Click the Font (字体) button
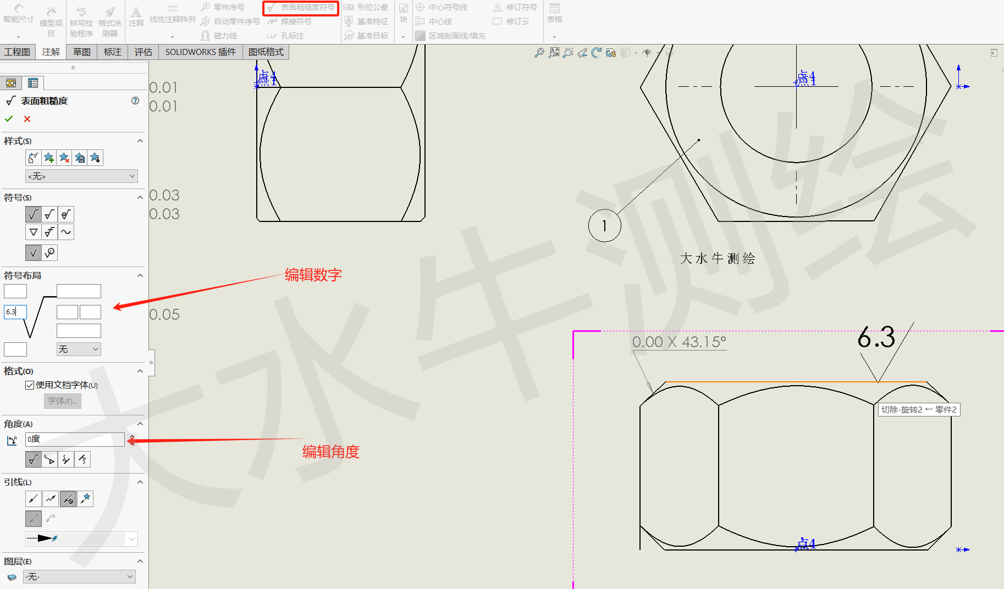 coord(63,401)
